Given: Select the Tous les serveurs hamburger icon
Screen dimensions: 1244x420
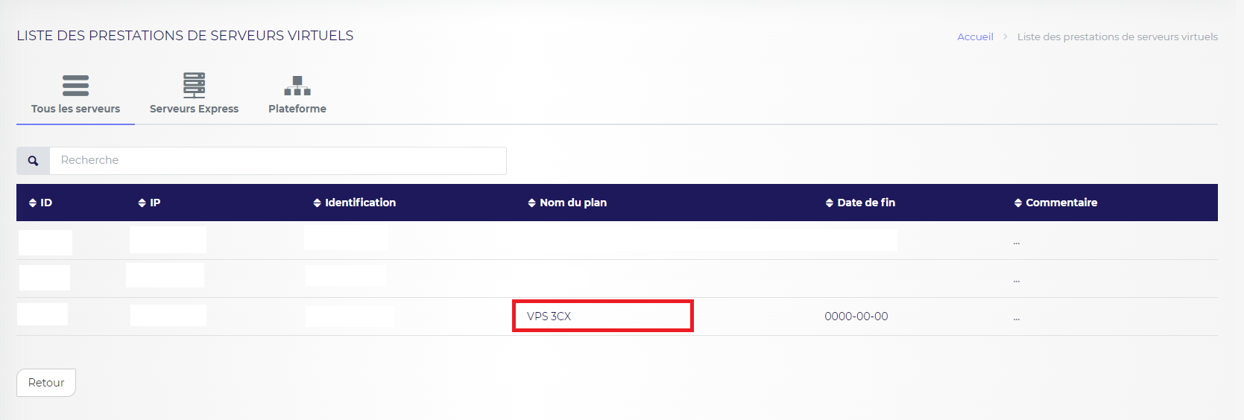Looking at the screenshot, I should pos(75,86).
